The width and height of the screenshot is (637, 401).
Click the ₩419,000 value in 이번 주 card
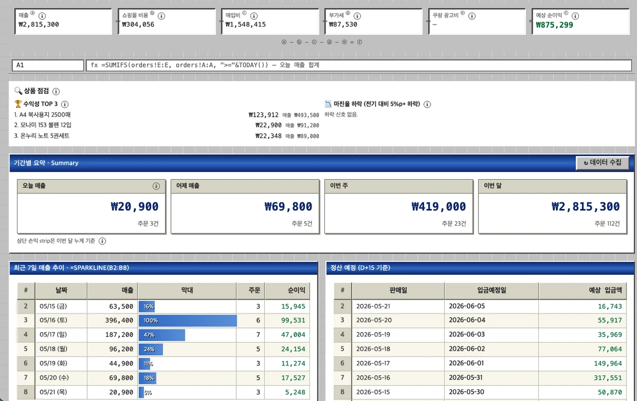pos(438,206)
